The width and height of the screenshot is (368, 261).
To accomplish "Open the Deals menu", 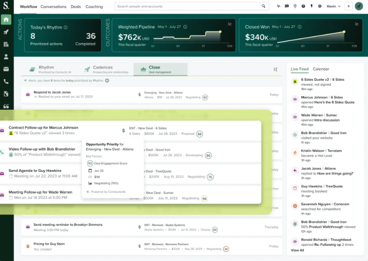I will pyautogui.click(x=75, y=6).
